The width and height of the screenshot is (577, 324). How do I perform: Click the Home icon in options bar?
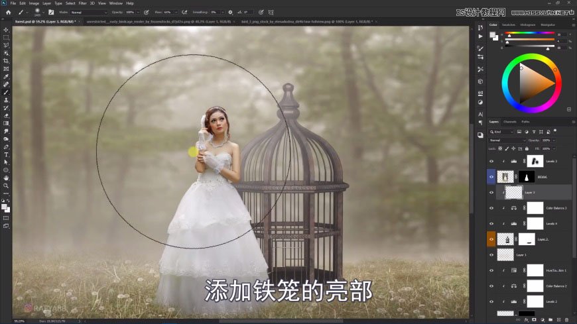click(x=8, y=12)
